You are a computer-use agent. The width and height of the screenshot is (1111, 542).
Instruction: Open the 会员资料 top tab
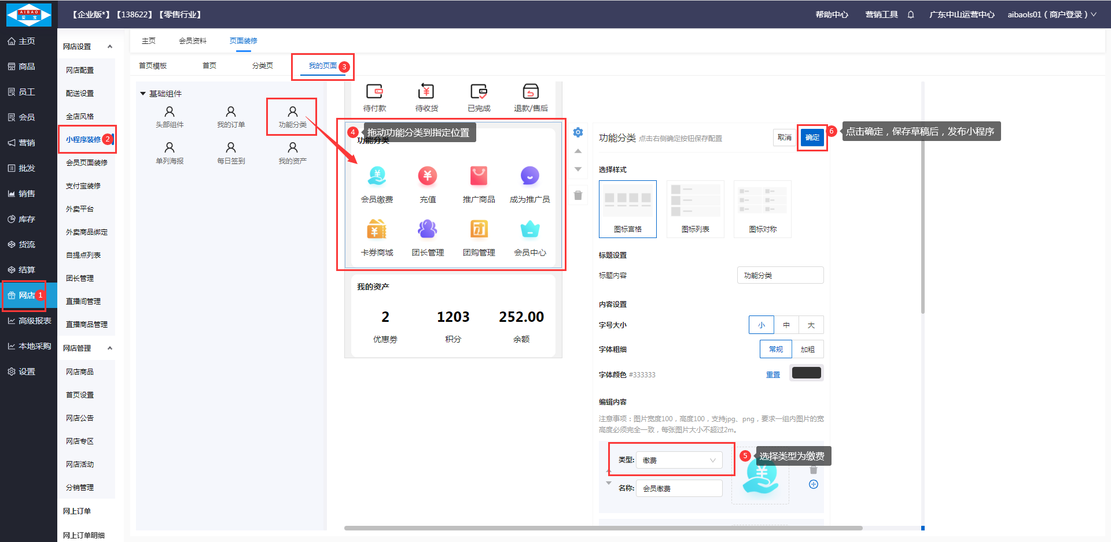192,41
